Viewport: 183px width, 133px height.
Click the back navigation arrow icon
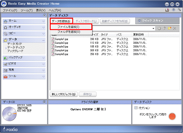click(159, 28)
